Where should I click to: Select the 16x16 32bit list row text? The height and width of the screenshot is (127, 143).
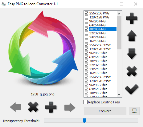pyautogui.click(x=98, y=73)
